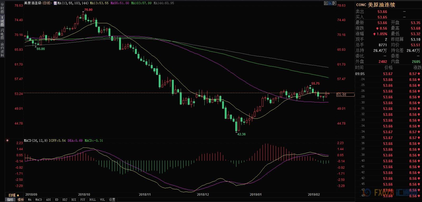Open the 设置 settings button
The height and width of the screenshot is (202, 422).
pyautogui.click(x=112, y=200)
